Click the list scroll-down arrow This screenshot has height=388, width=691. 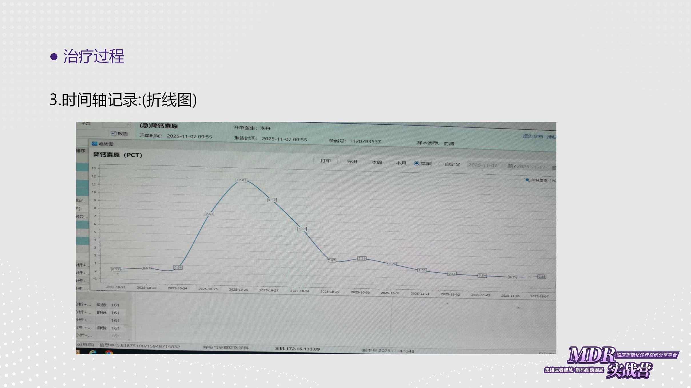click(129, 340)
